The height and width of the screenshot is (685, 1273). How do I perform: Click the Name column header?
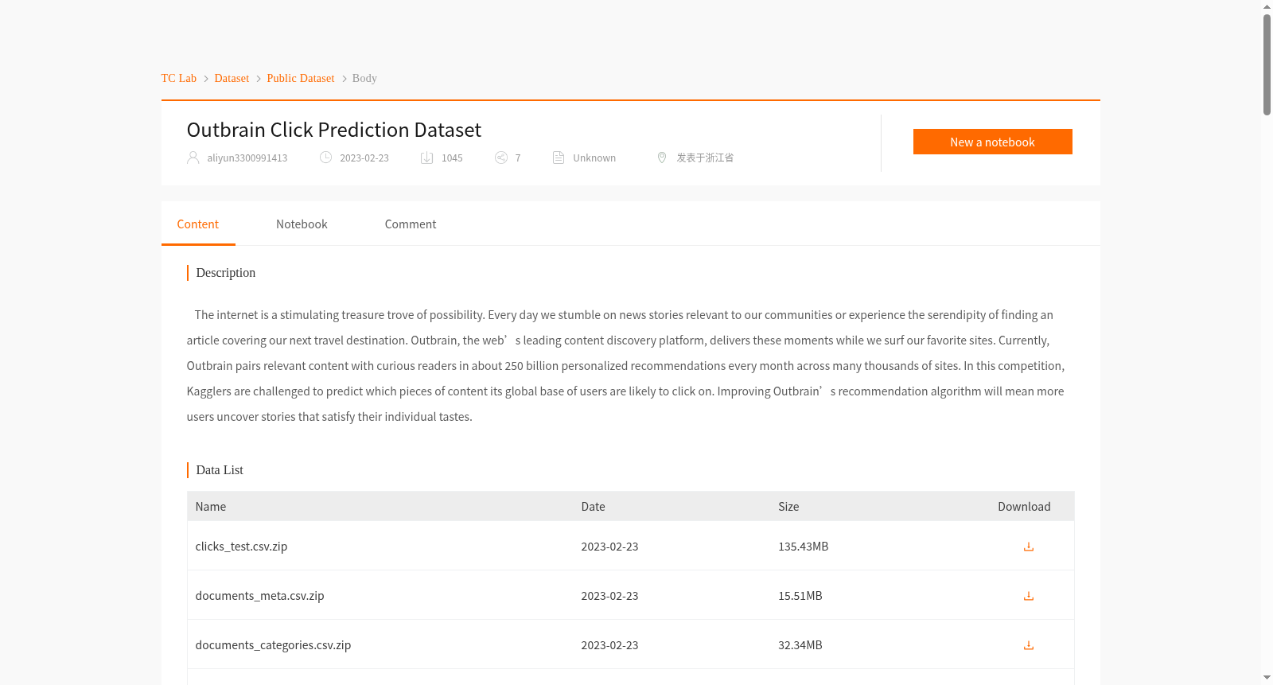pyautogui.click(x=211, y=507)
